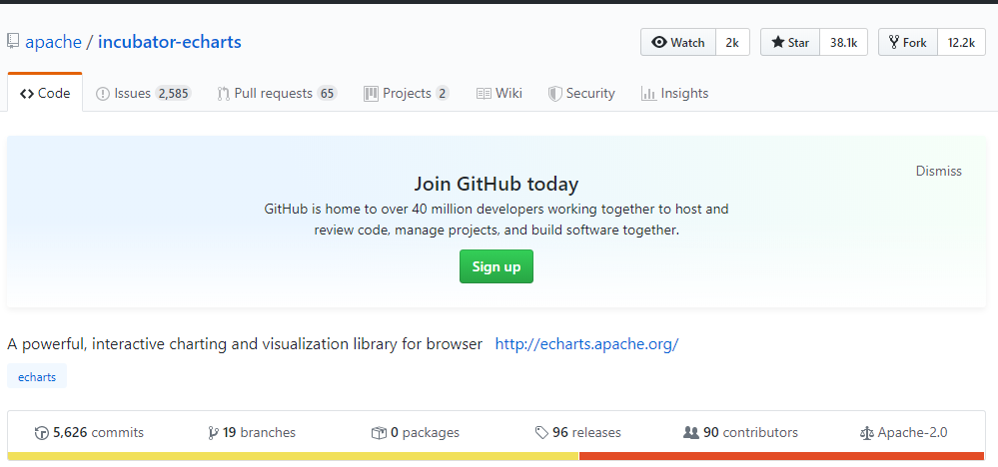Viewport: 998px width, 467px height.
Task: Click the releases tag icon
Action: 541,433
